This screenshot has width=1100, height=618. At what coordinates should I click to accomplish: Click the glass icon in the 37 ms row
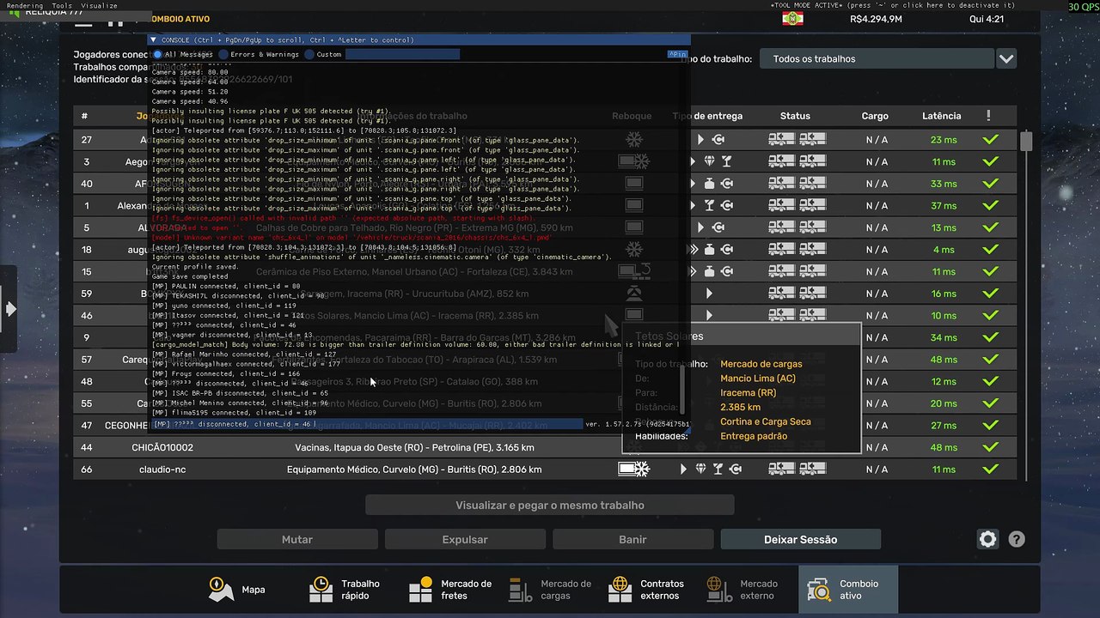pyautogui.click(x=709, y=206)
